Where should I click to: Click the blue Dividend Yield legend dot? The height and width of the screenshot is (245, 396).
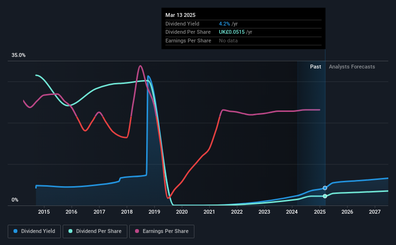pos(15,231)
